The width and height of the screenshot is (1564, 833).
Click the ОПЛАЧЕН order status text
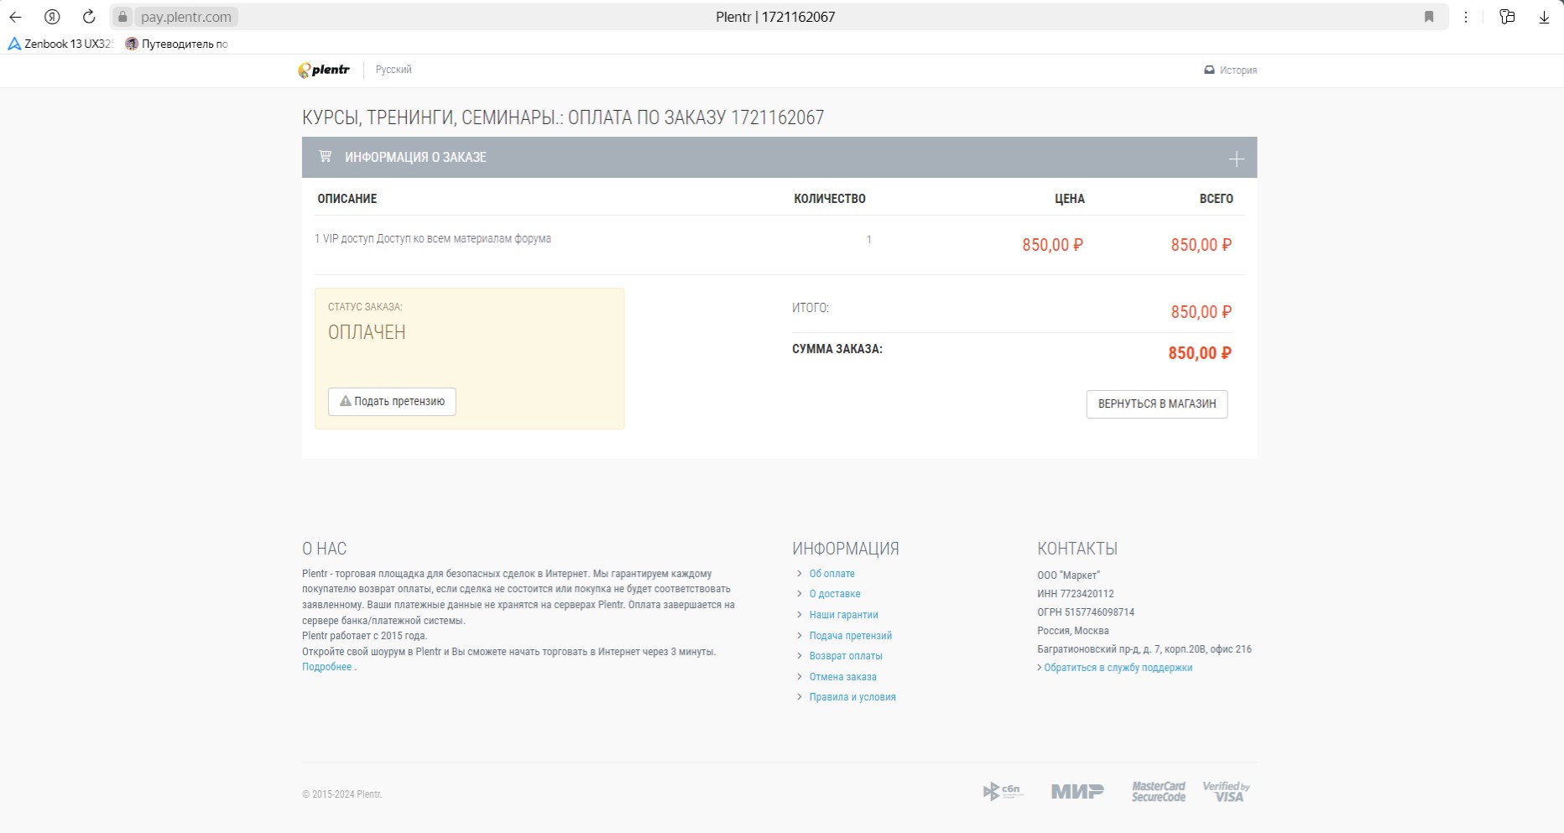pyautogui.click(x=367, y=332)
